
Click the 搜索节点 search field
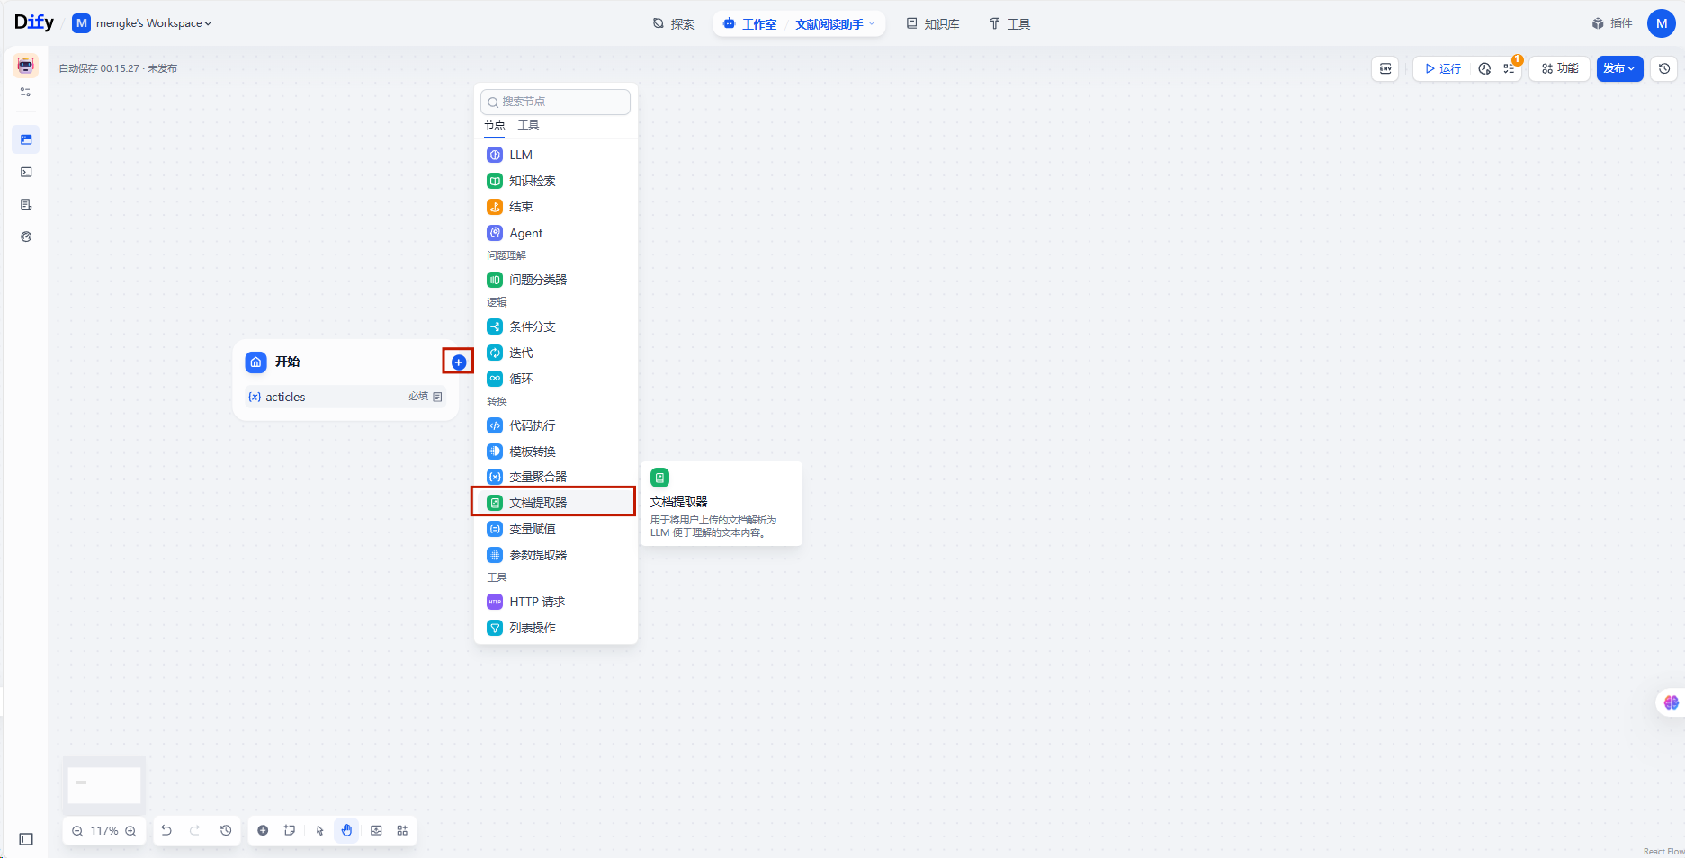[556, 102]
